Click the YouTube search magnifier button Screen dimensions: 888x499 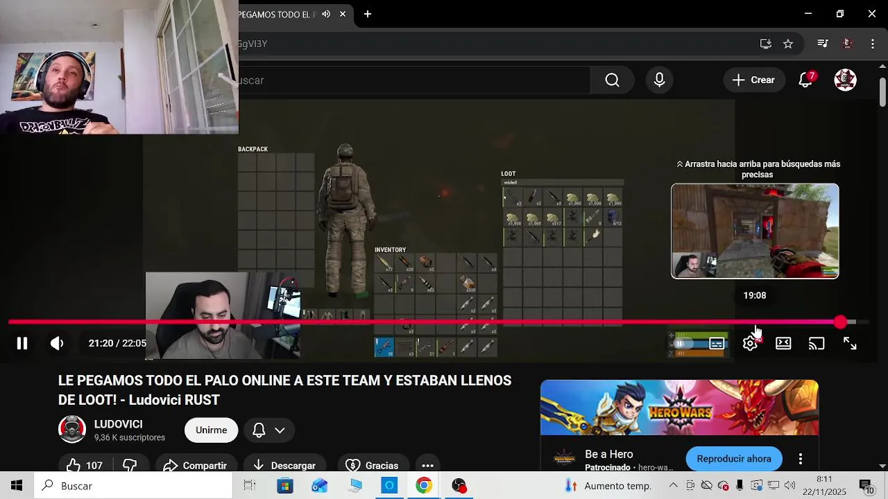pyautogui.click(x=612, y=80)
